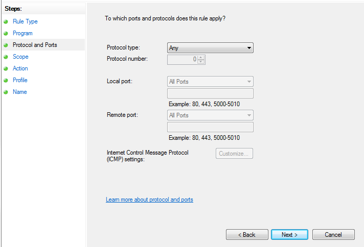Open Learn more about protocol and ports
The image size is (364, 247).
pos(149,200)
